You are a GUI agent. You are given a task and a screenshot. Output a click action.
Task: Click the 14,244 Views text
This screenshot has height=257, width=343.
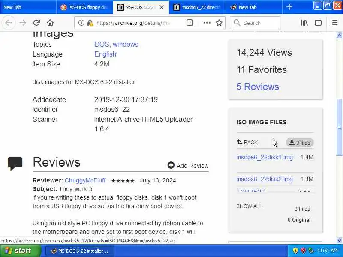pyautogui.click(x=264, y=52)
